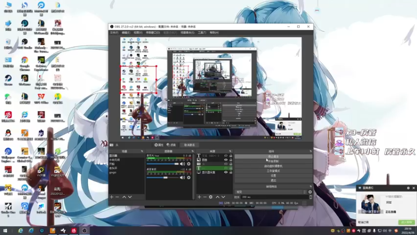
Task: Open Mic/Aux audio settings gear
Action: (189, 164)
